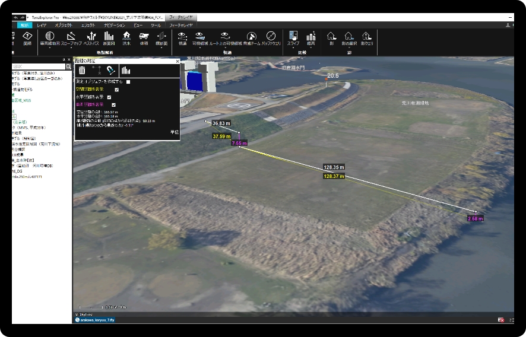Enable 測定オブジェクトを作成する checkbox

[x=128, y=82]
